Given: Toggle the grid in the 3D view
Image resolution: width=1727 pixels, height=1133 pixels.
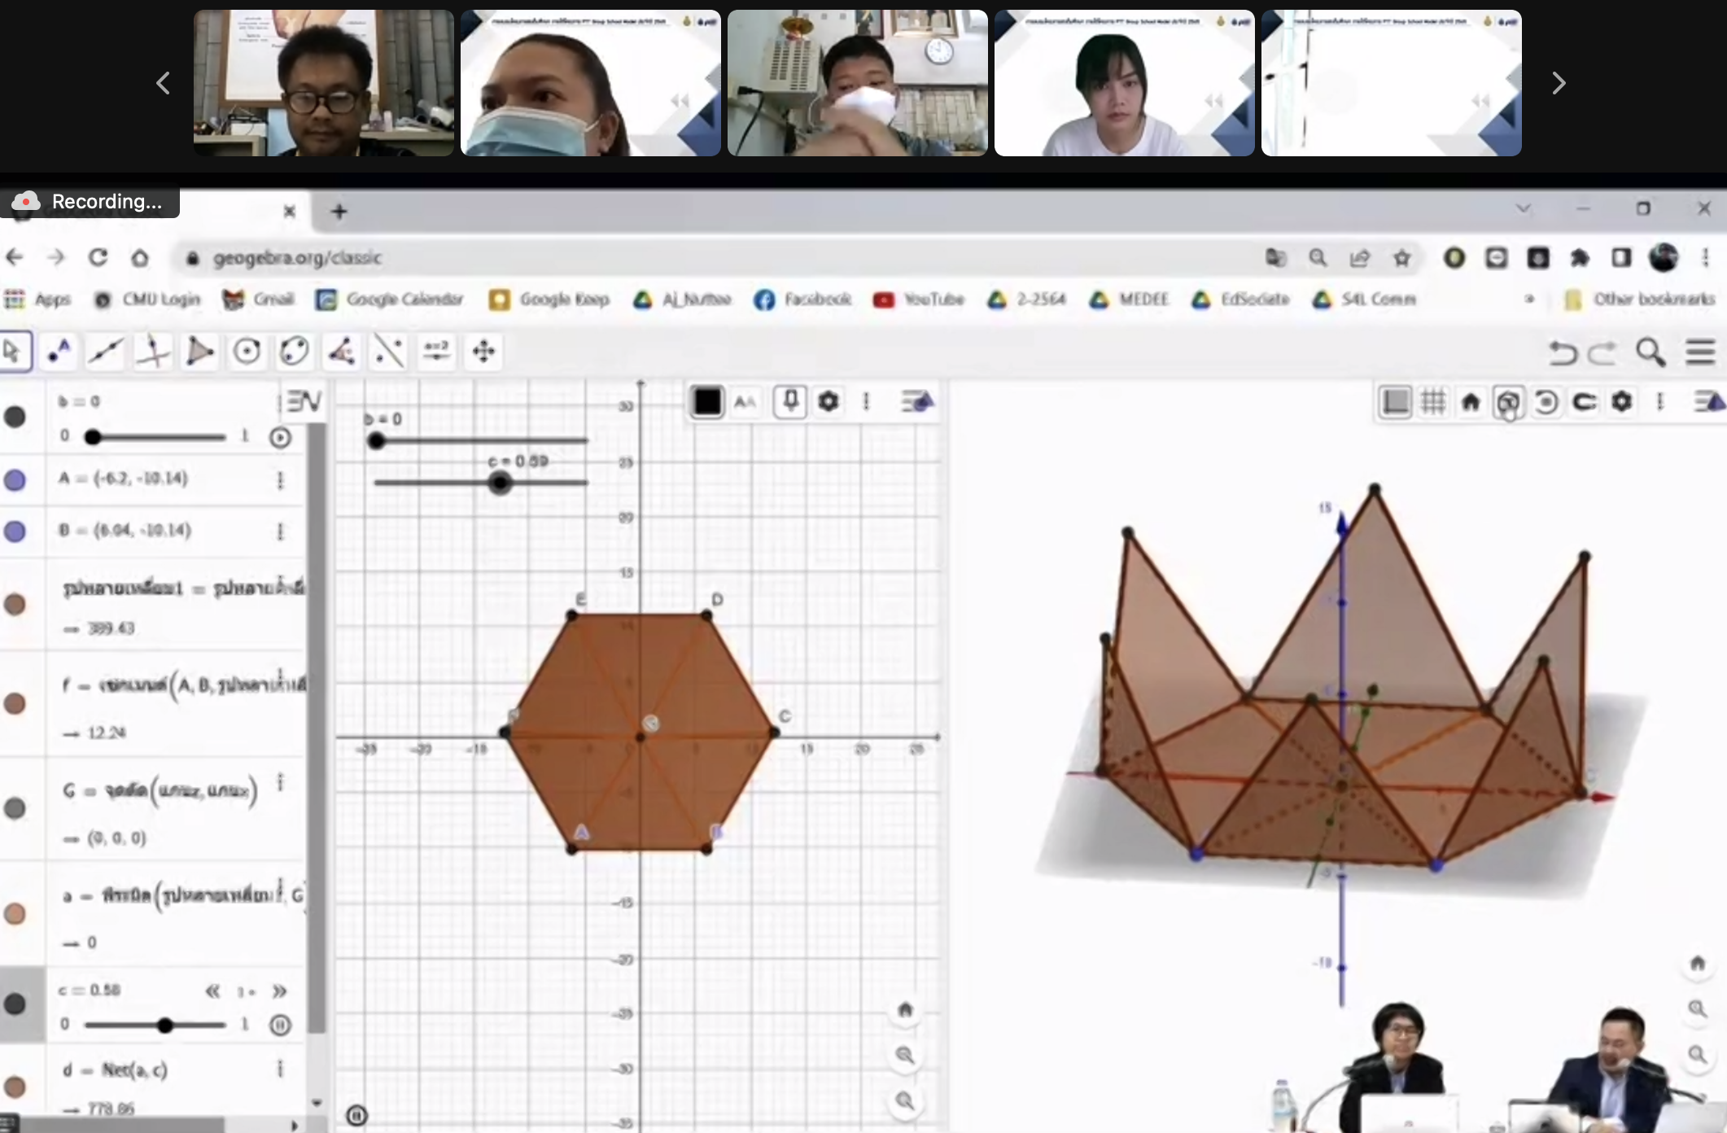Looking at the screenshot, I should tap(1433, 401).
